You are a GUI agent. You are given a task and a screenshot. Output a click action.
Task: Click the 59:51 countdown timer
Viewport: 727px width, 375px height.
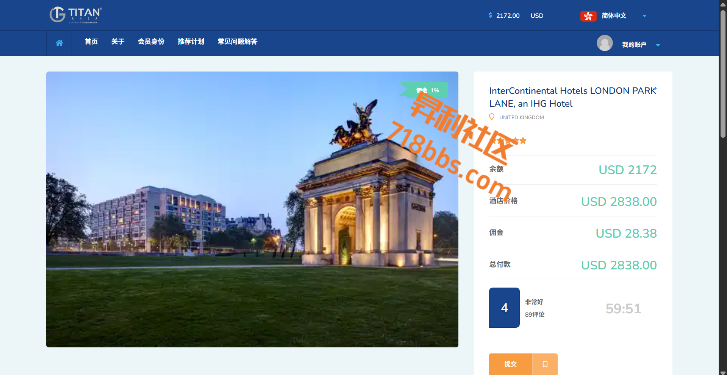(623, 309)
